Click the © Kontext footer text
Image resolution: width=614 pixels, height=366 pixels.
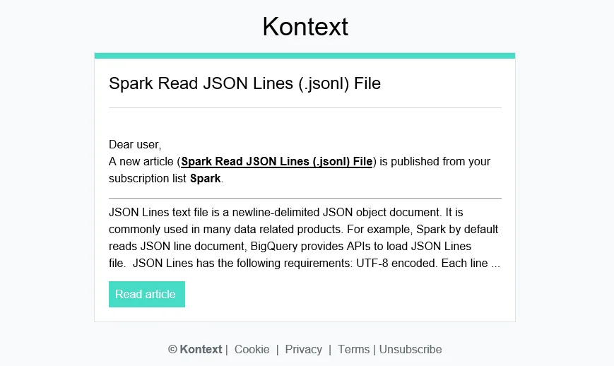pyautogui.click(x=195, y=349)
